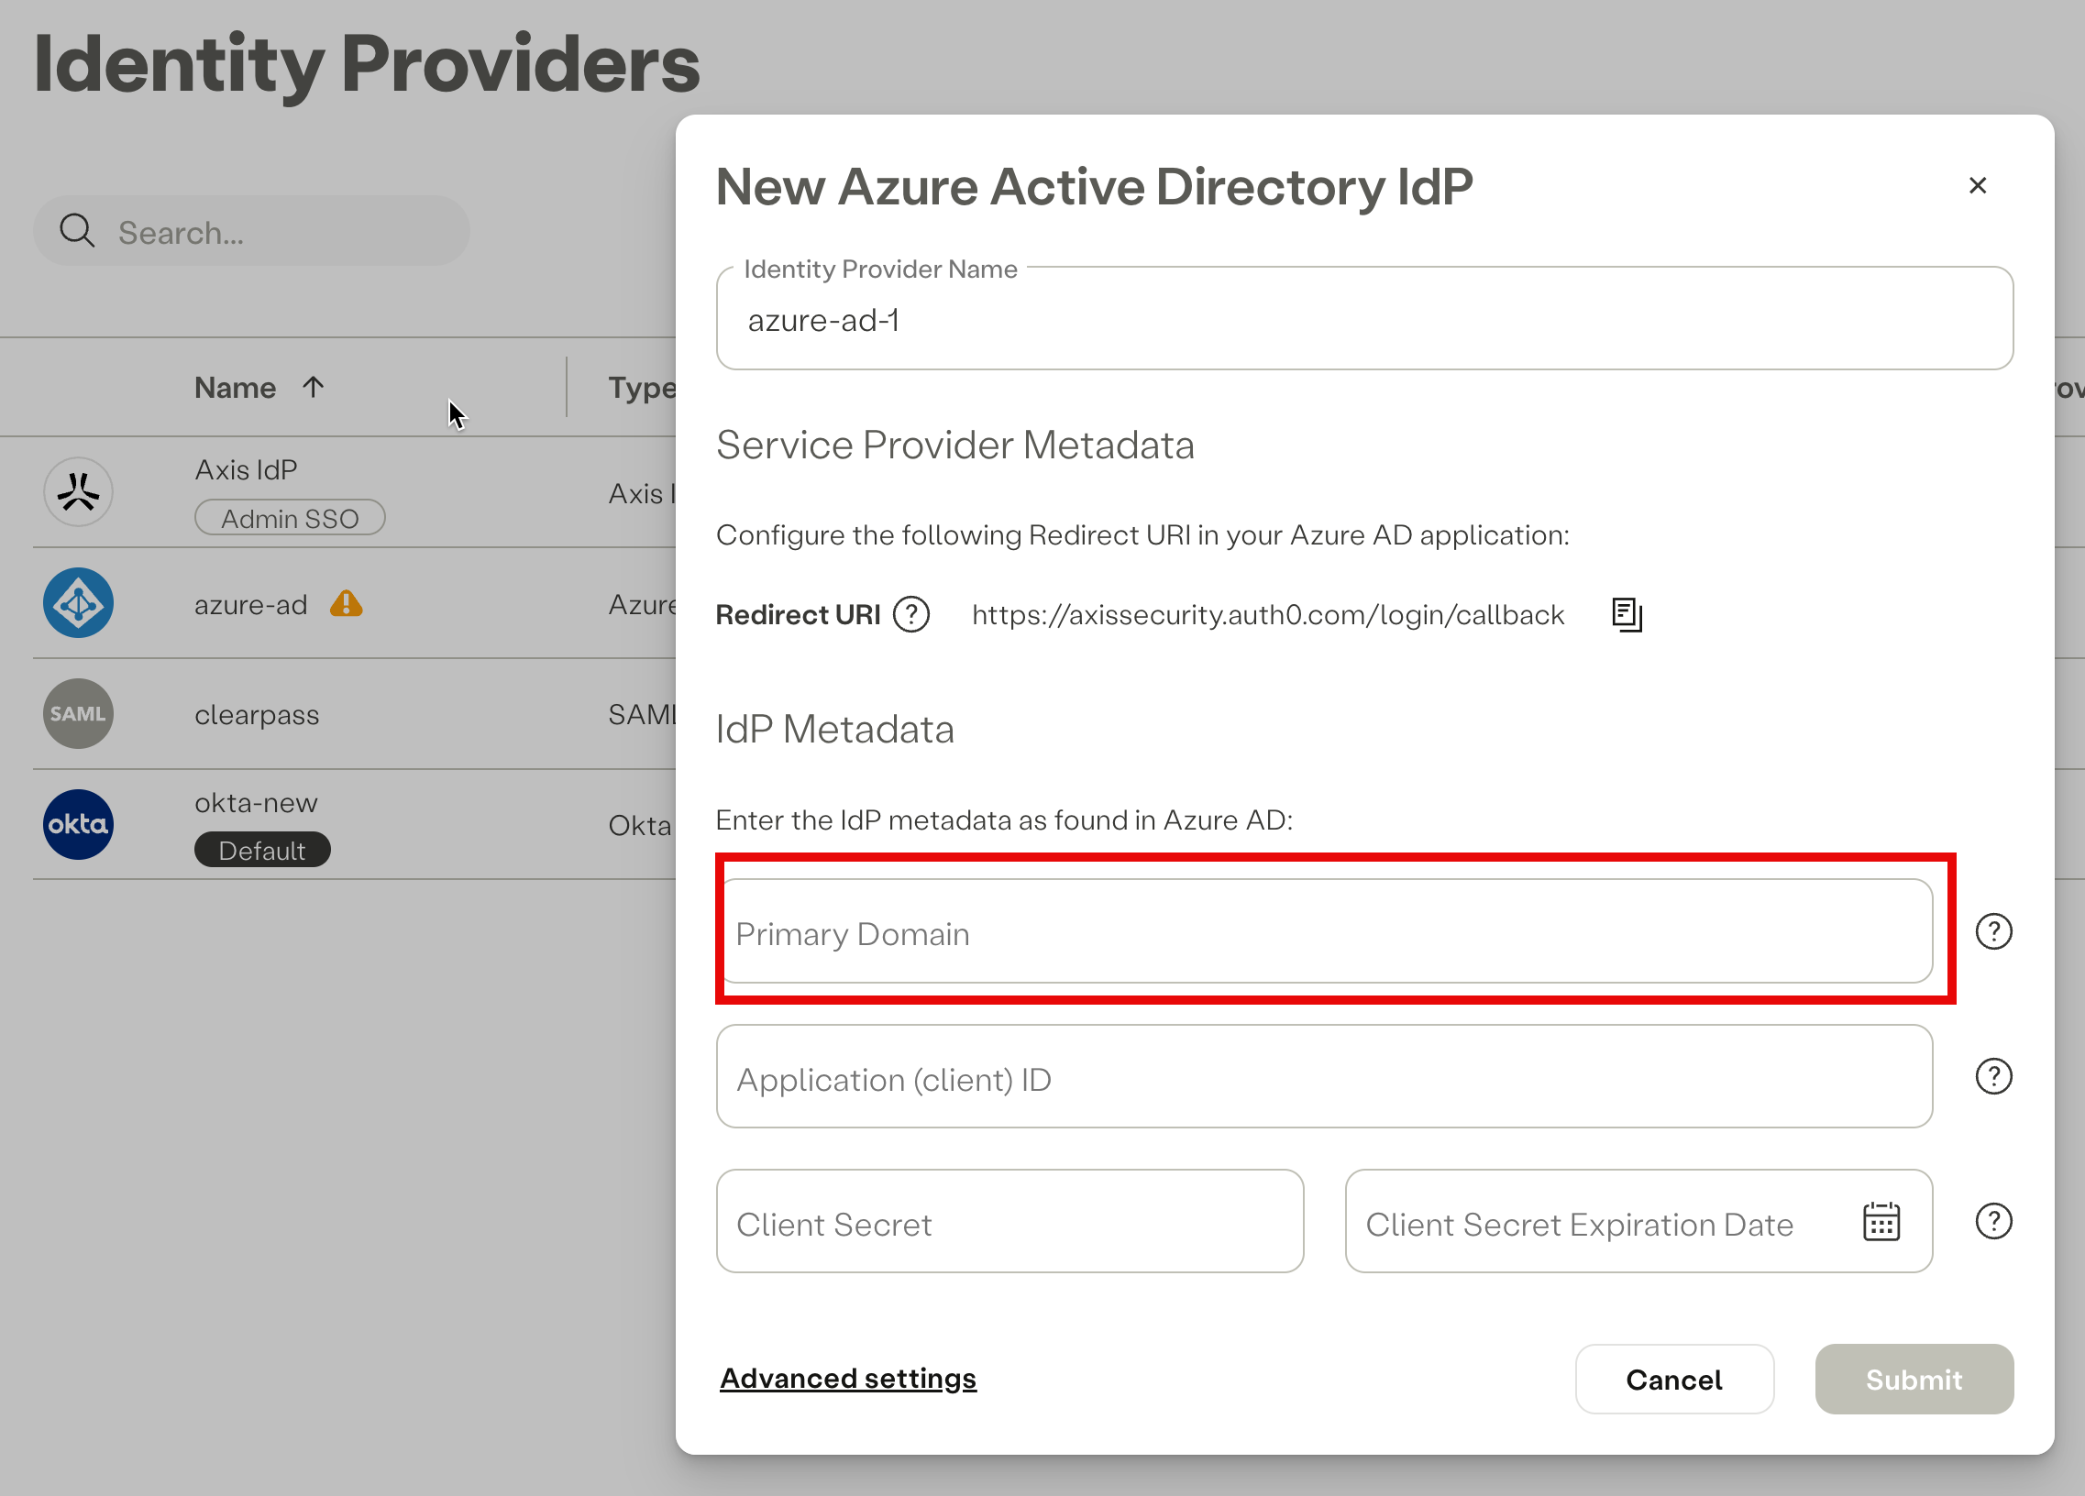The image size is (2085, 1496).
Task: Click the azure-ad provider logo icon
Action: click(78, 604)
